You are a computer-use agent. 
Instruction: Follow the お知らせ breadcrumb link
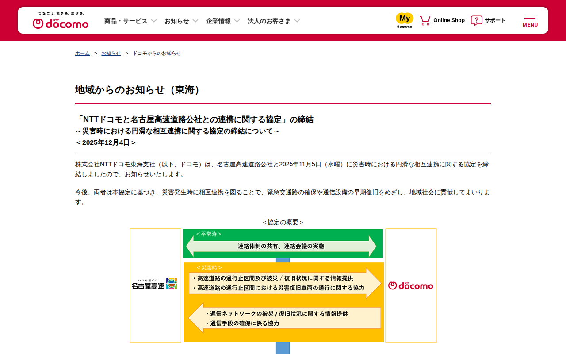(x=111, y=53)
